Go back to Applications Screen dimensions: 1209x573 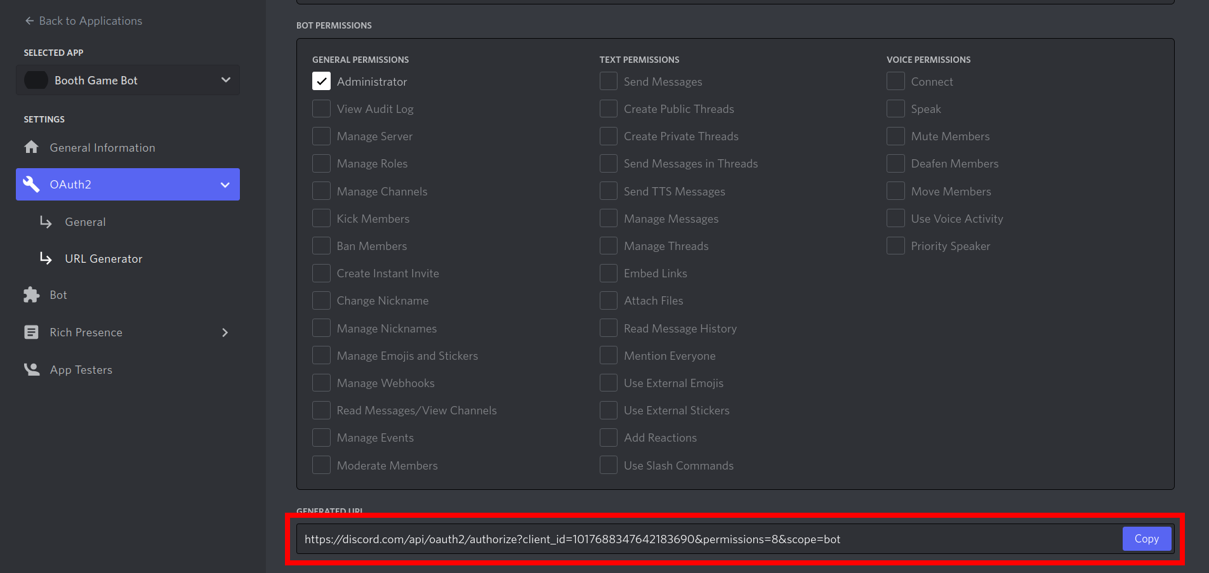(x=83, y=21)
